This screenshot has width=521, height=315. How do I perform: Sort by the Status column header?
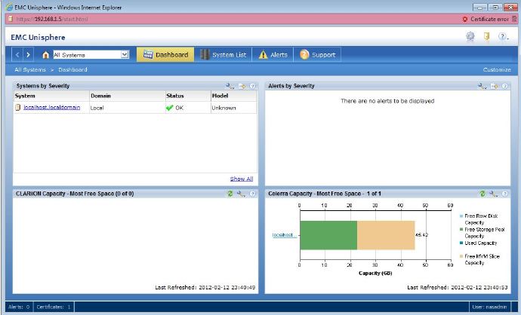click(x=188, y=96)
